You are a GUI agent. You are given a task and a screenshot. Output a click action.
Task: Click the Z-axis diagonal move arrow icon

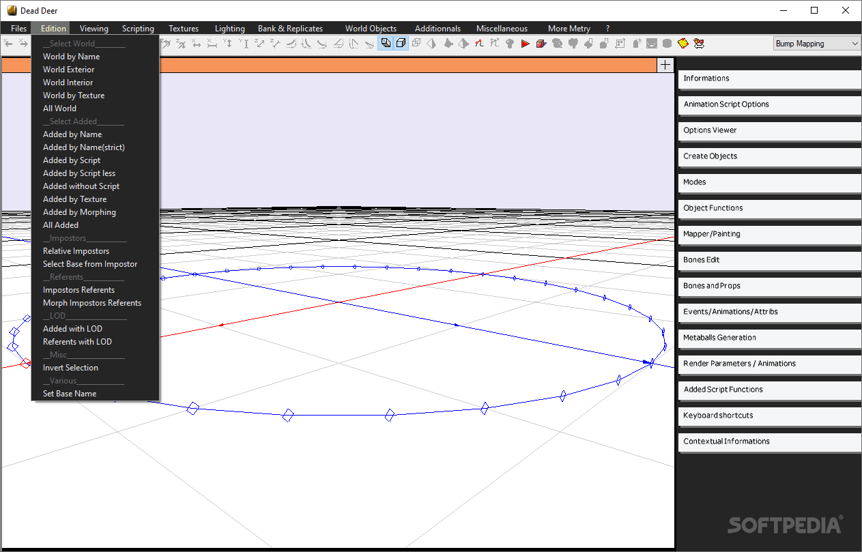(x=259, y=44)
